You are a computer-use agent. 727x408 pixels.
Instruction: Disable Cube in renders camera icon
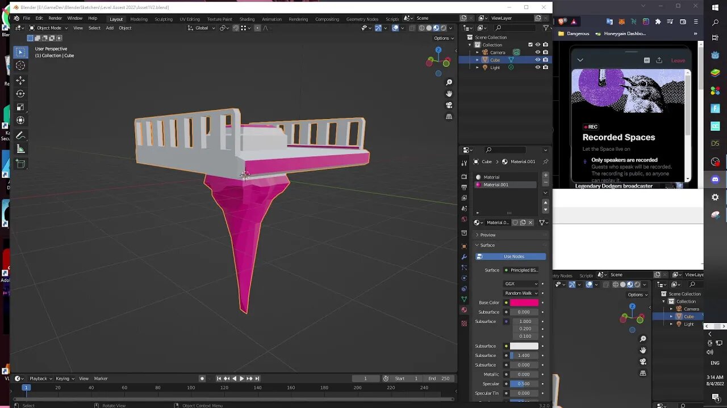pos(545,59)
